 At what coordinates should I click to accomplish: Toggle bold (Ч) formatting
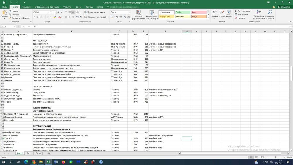tap(35, 17)
